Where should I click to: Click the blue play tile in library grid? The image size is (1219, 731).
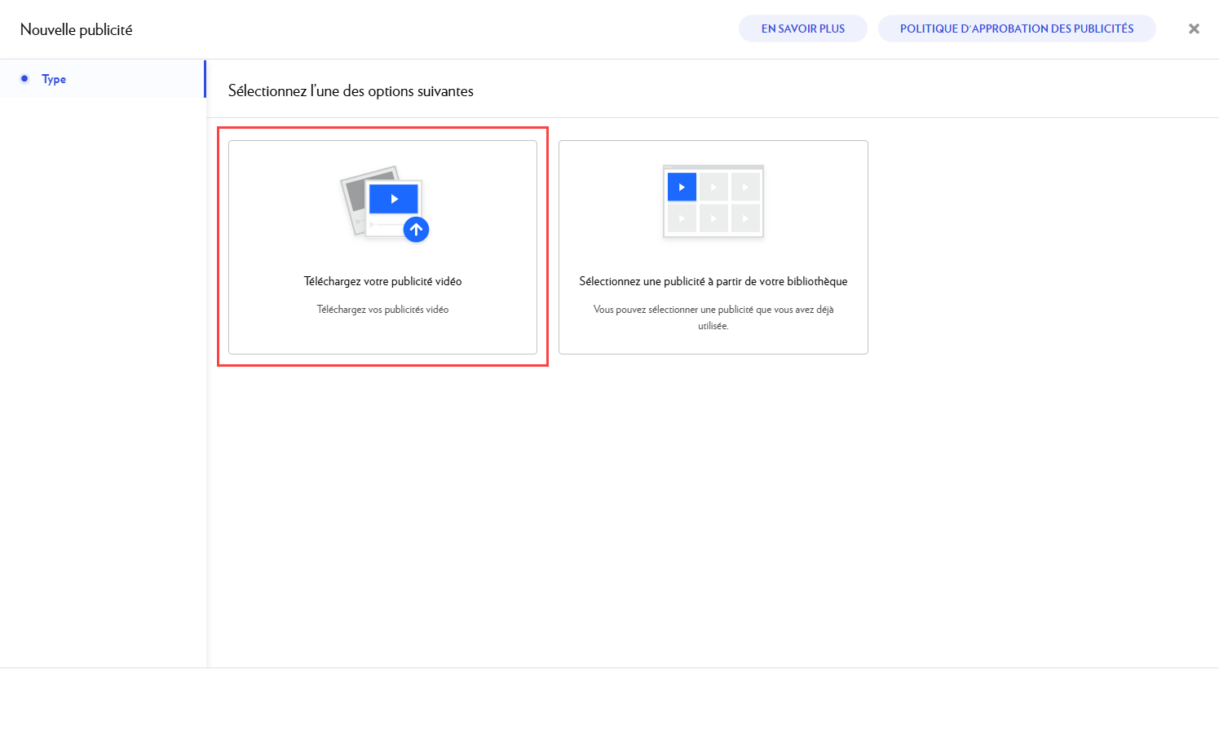coord(682,187)
